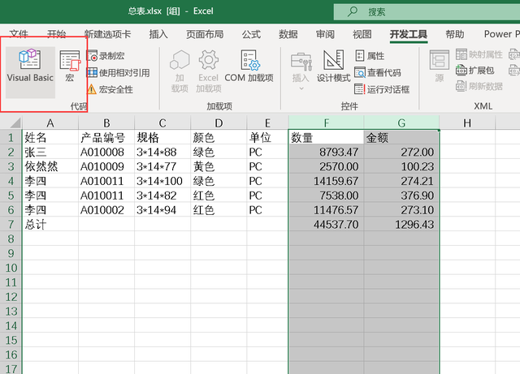
Task: Select the 总计 total cell
Action: (50, 224)
